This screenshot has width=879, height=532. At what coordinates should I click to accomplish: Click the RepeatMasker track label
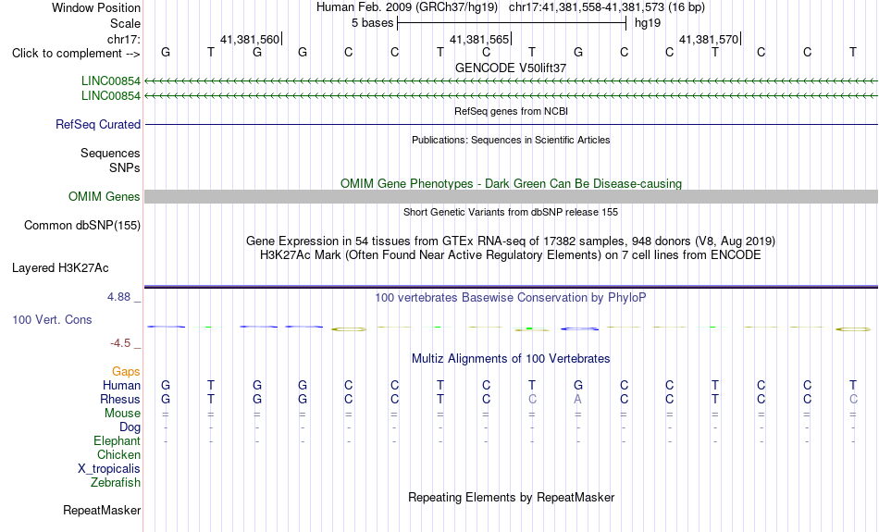coord(102,510)
